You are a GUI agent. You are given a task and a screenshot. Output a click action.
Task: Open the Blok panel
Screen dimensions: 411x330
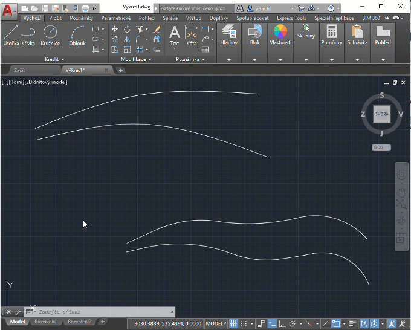(x=254, y=36)
